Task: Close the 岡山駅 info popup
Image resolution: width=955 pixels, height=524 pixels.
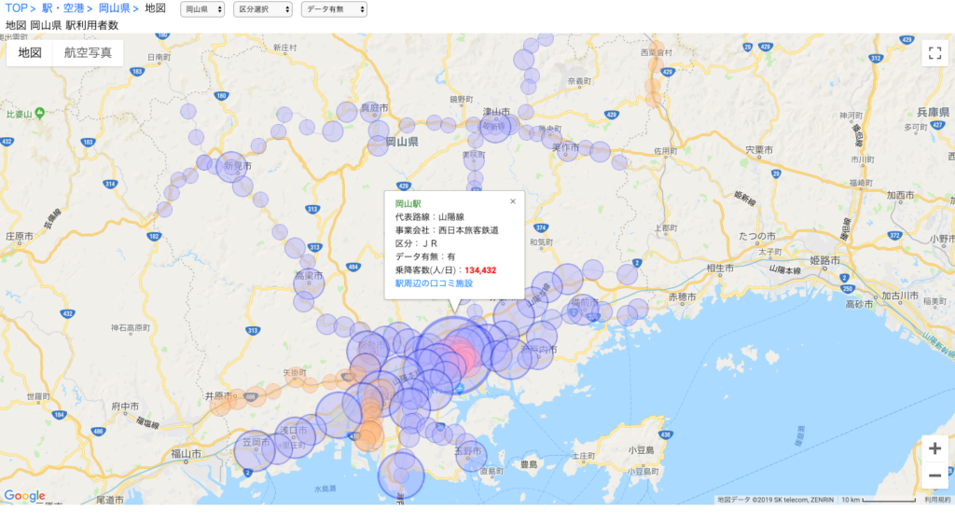Action: coord(512,201)
